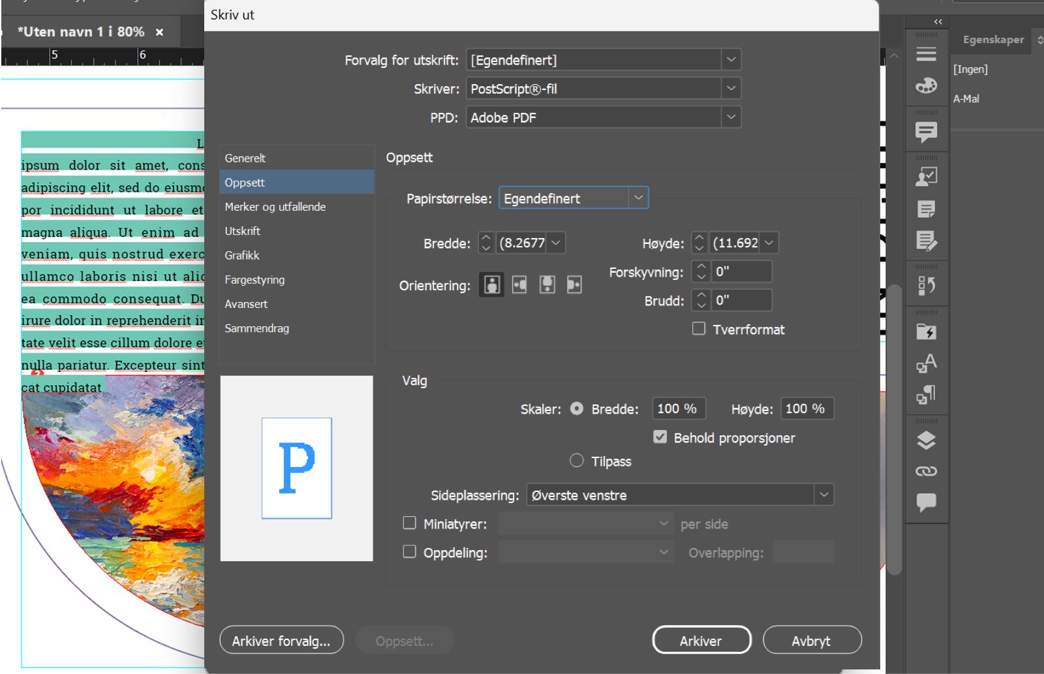1044x674 pixels.
Task: Click the Avbryt button
Action: click(x=812, y=640)
